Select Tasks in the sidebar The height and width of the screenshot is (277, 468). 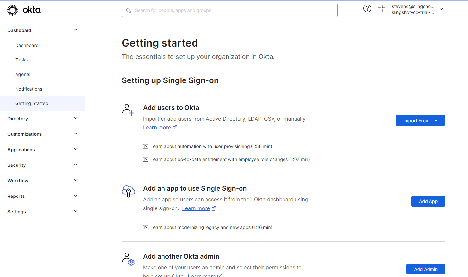click(x=21, y=60)
